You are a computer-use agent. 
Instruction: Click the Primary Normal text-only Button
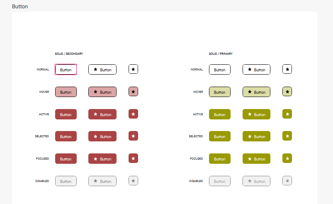pos(219,70)
